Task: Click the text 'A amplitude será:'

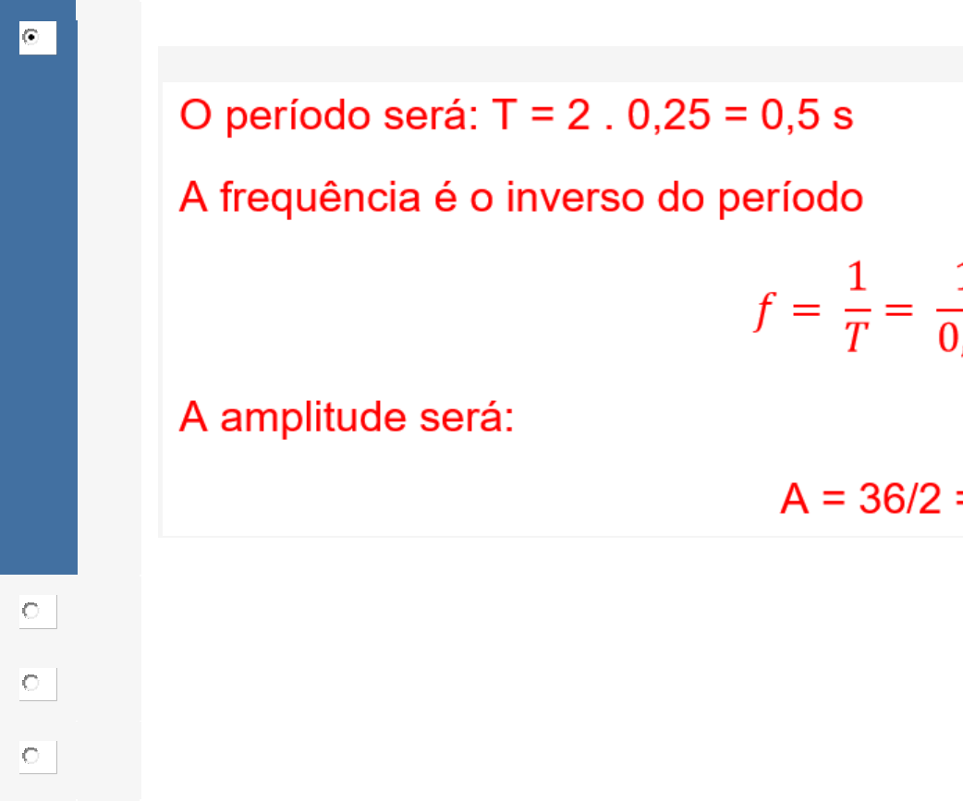Action: click(x=347, y=418)
